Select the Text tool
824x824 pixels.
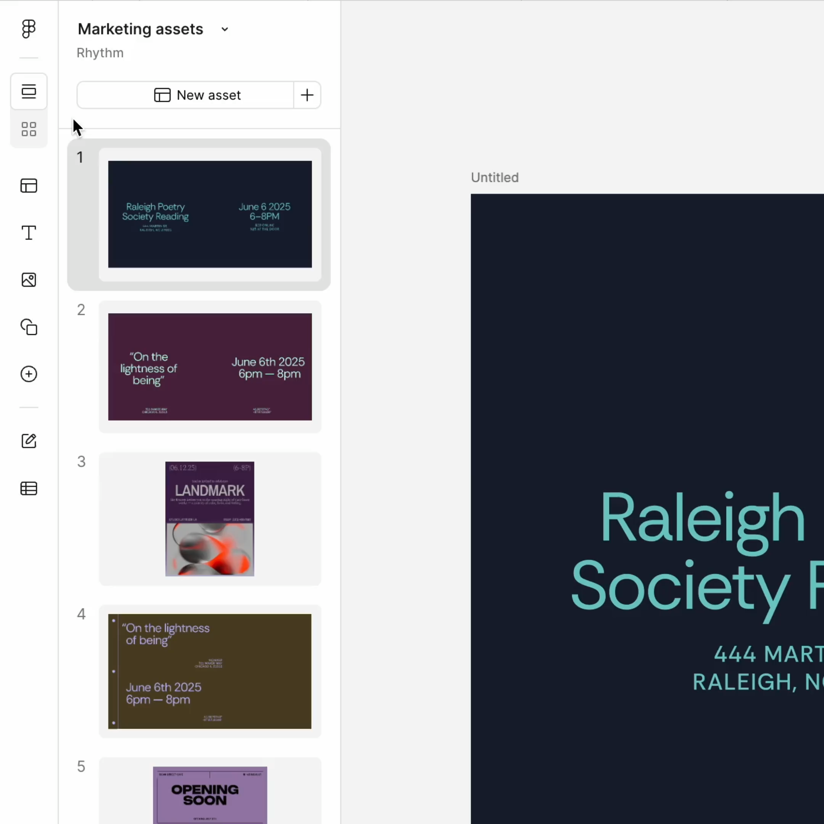[x=29, y=233]
